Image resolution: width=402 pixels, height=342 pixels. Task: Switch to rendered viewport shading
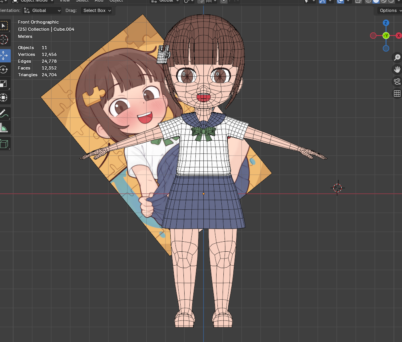coord(391,1)
